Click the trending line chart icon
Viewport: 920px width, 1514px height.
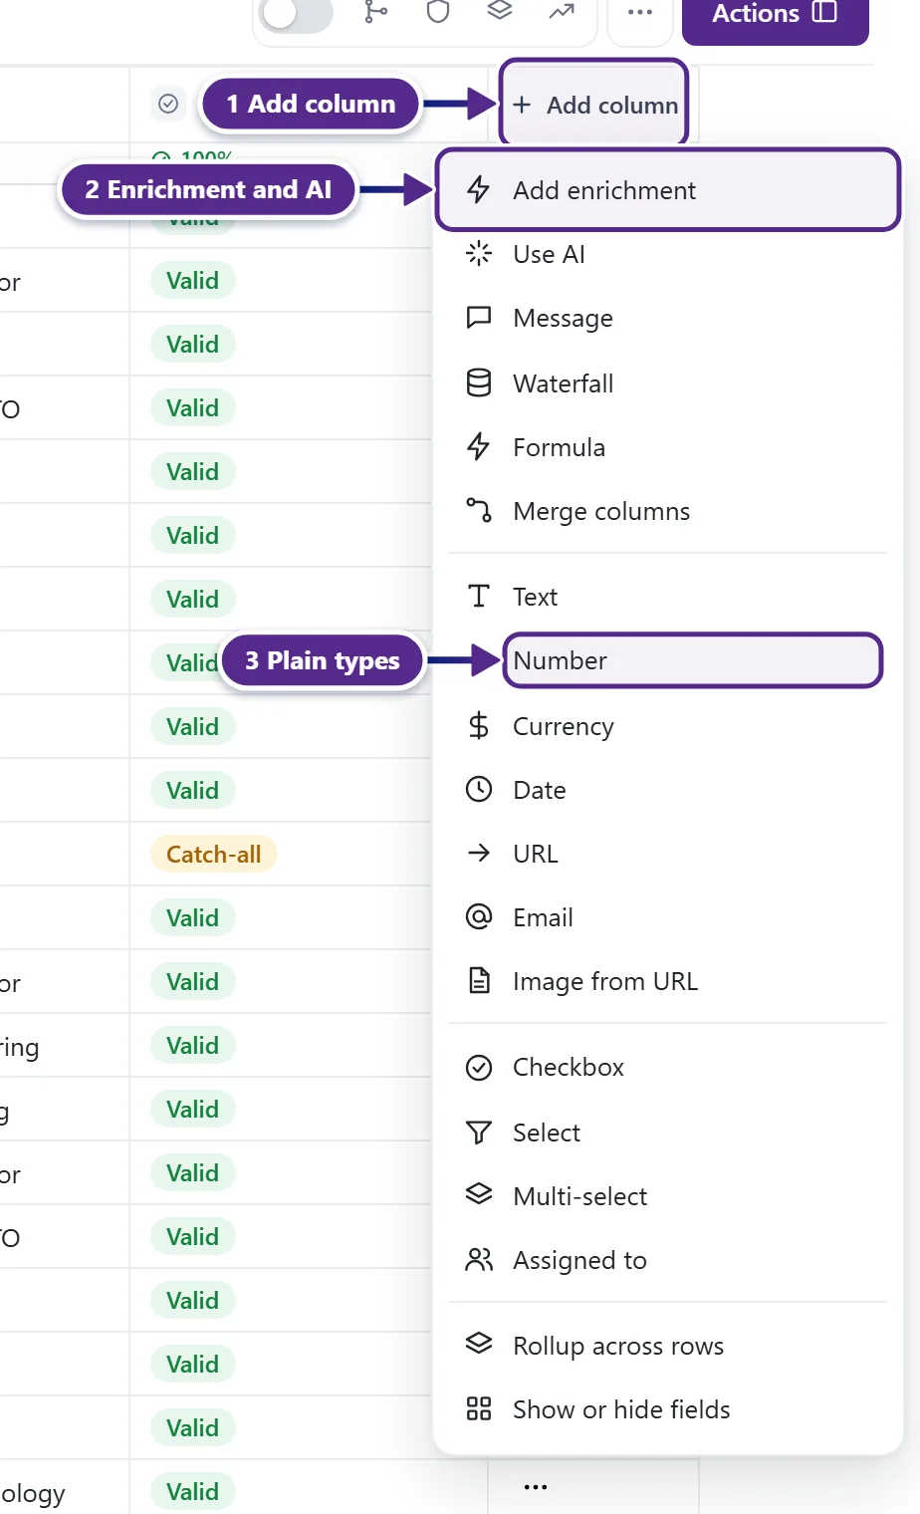[562, 12]
